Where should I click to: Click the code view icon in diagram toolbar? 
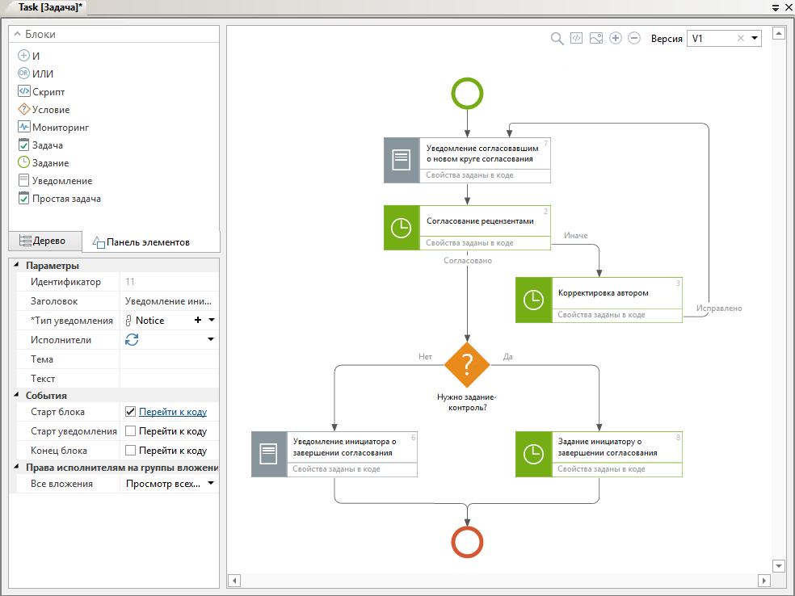click(576, 39)
